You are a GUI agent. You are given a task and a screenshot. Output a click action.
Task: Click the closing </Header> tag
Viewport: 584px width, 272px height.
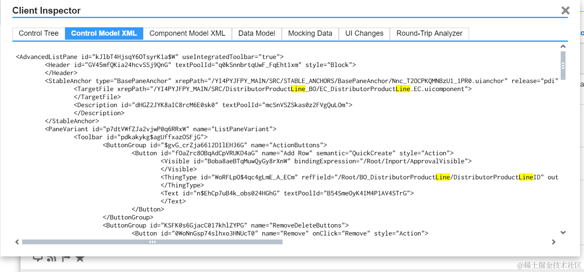[61, 73]
